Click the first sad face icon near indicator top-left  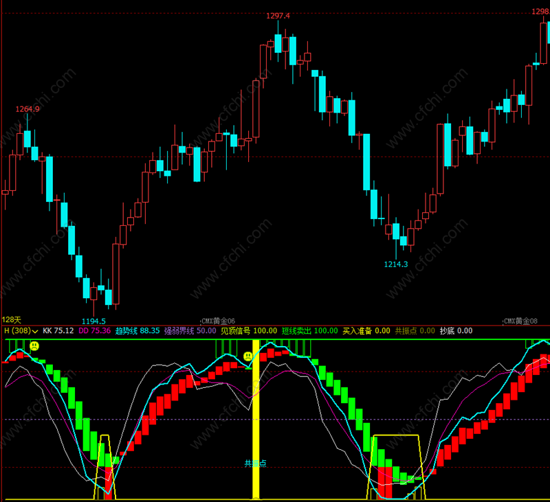click(x=34, y=346)
